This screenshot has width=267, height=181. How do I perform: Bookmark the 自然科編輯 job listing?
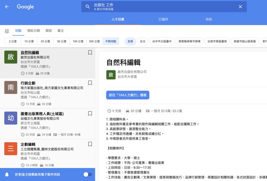pyautogui.click(x=90, y=53)
